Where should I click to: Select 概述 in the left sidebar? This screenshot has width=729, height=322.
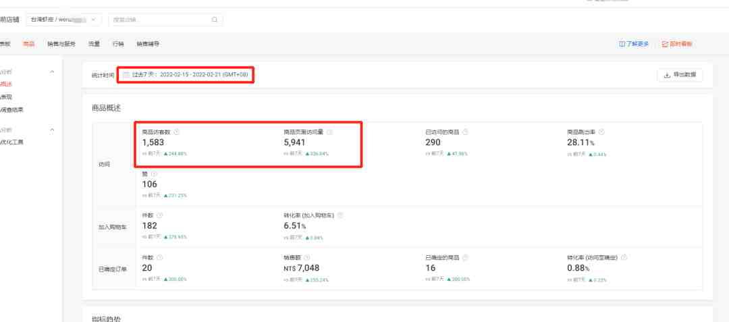[7, 84]
